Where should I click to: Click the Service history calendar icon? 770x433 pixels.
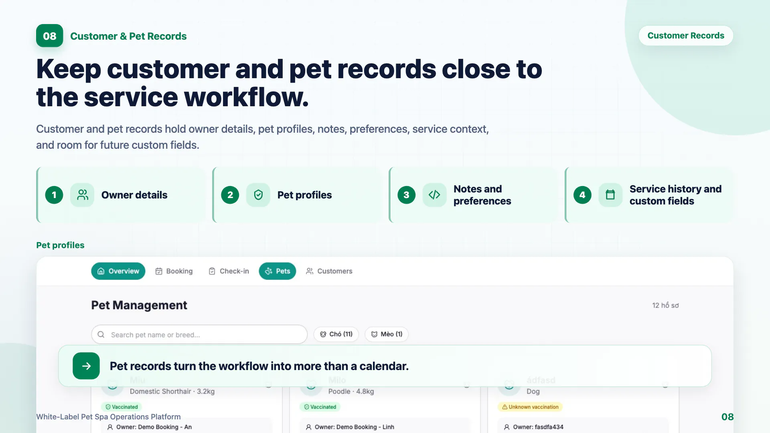click(x=610, y=195)
